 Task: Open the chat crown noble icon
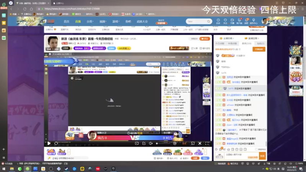click(x=228, y=149)
